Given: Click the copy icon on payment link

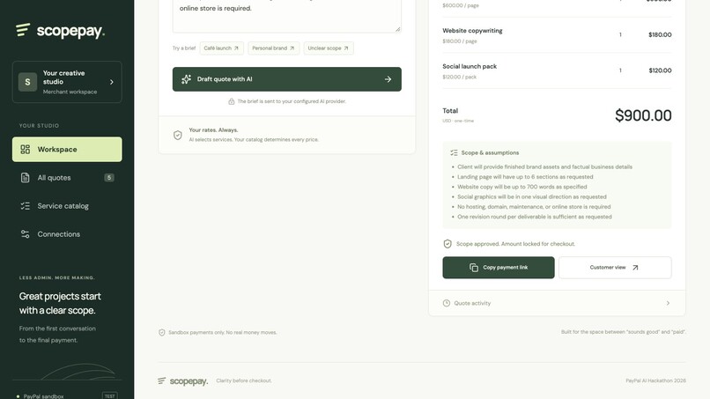Looking at the screenshot, I should [474, 268].
